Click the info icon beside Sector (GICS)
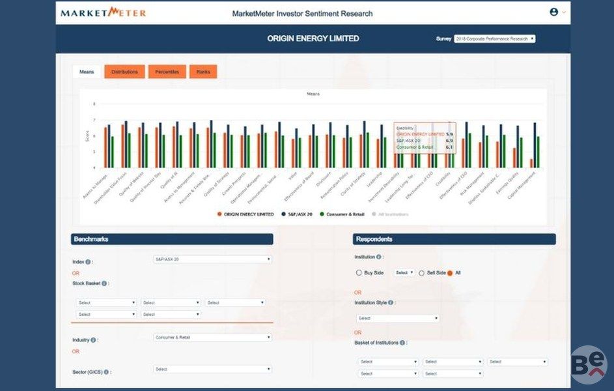 (106, 372)
